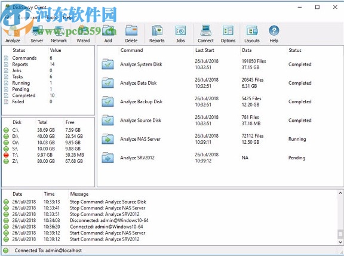The height and width of the screenshot is (256, 344).
Task: Click the green icon beside Disconnected log entry
Action: tap(6, 220)
